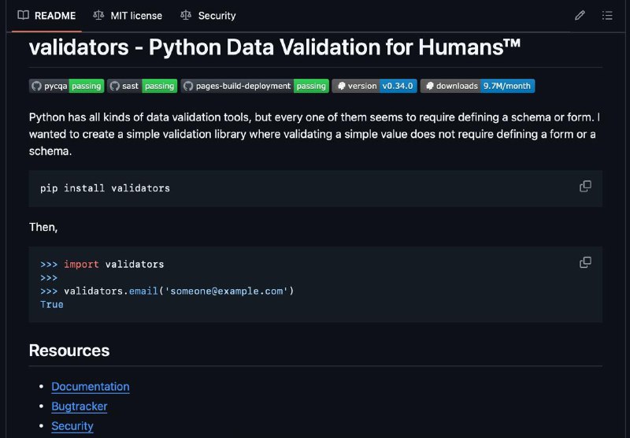Click the scales icon beside MIT license
This screenshot has width=630, height=438.
tap(98, 16)
